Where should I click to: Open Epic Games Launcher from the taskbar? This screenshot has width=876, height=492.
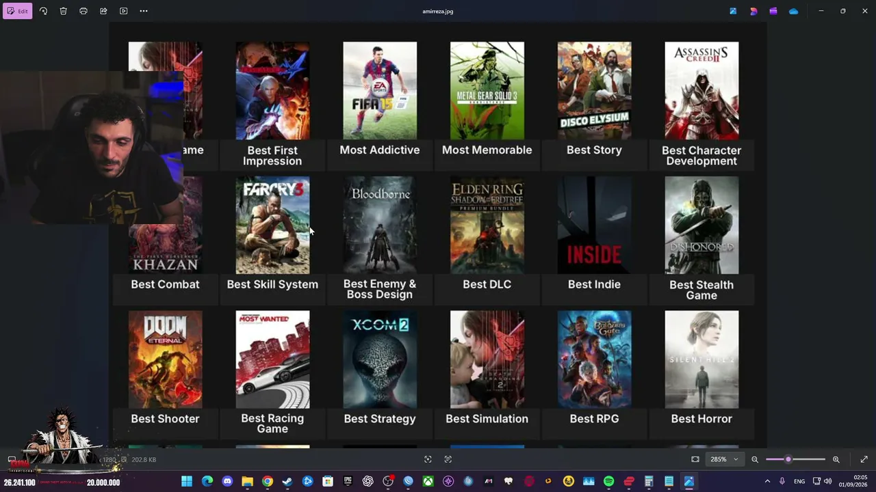[348, 481]
